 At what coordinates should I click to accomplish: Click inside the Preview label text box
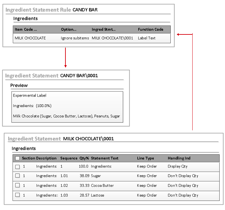[67, 106]
